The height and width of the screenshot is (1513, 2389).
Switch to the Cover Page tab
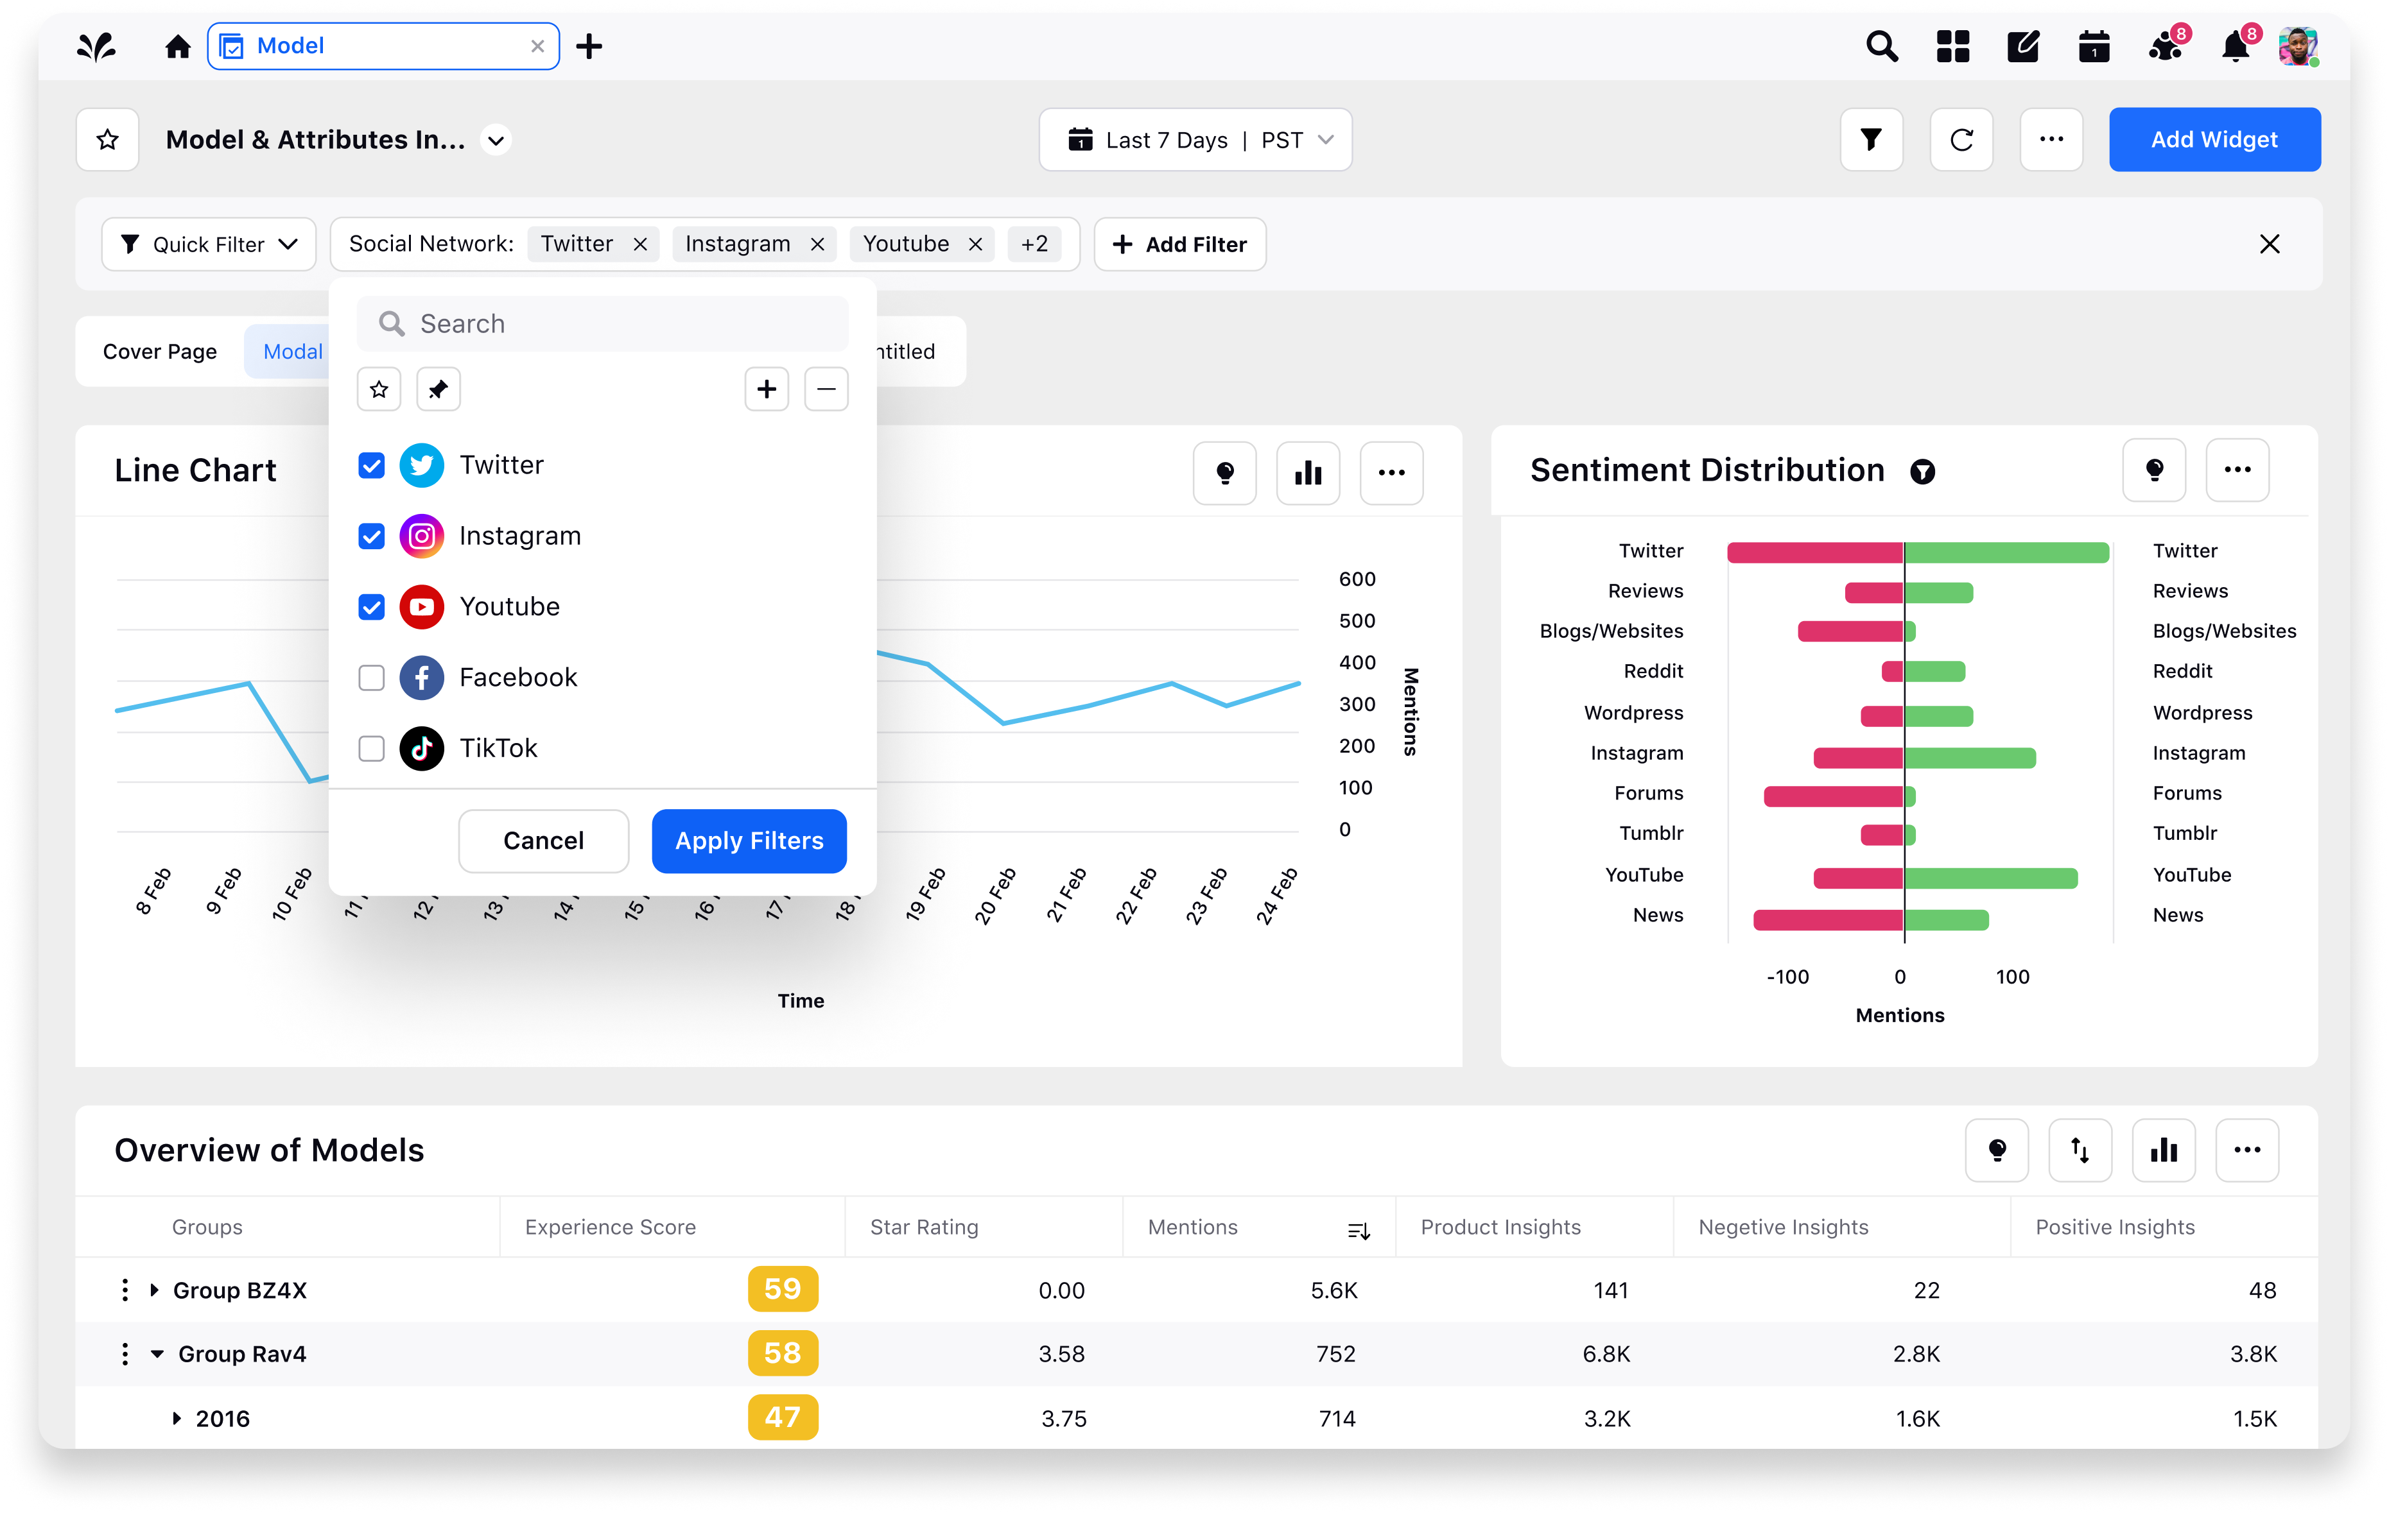tap(160, 351)
